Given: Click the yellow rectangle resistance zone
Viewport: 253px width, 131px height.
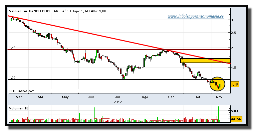Looking at the screenshot, I should pyautogui.click(x=205, y=61).
